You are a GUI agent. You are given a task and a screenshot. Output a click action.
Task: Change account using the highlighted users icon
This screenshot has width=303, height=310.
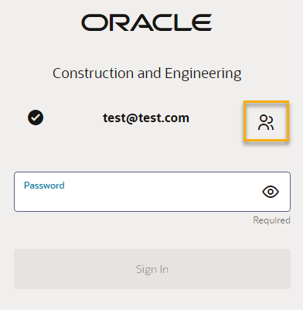click(266, 121)
